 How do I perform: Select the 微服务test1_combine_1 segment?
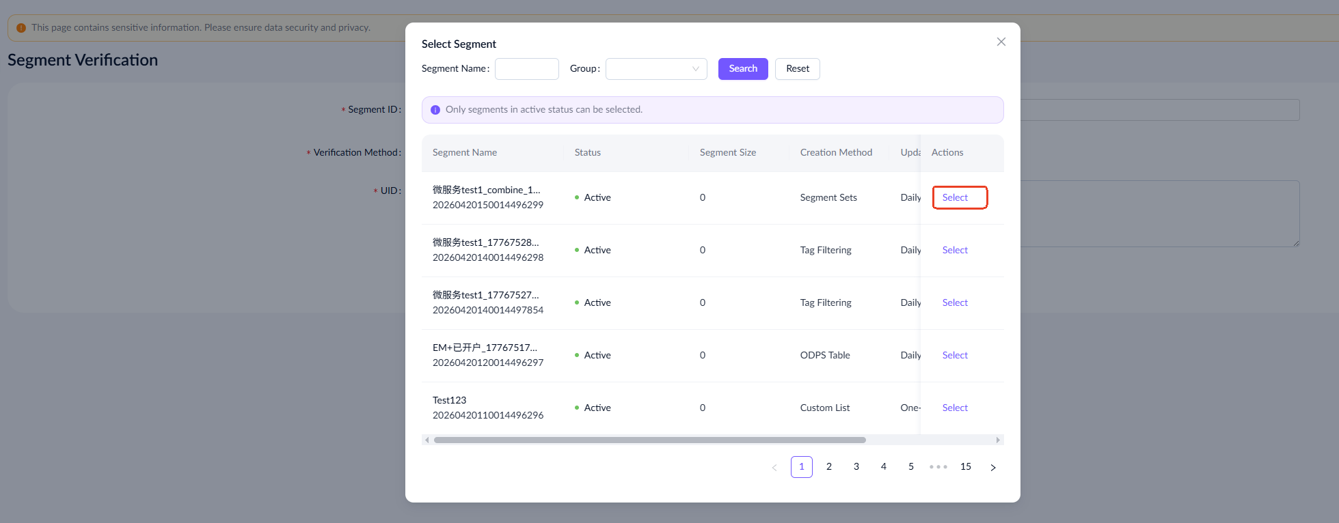pos(955,198)
